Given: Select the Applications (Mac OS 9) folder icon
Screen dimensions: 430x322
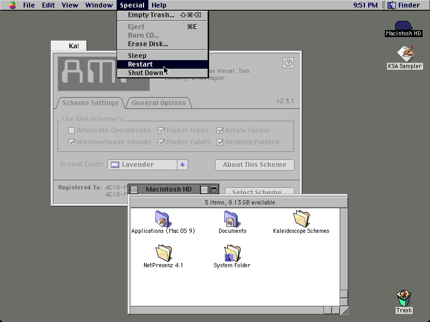Looking at the screenshot, I should [x=162, y=218].
